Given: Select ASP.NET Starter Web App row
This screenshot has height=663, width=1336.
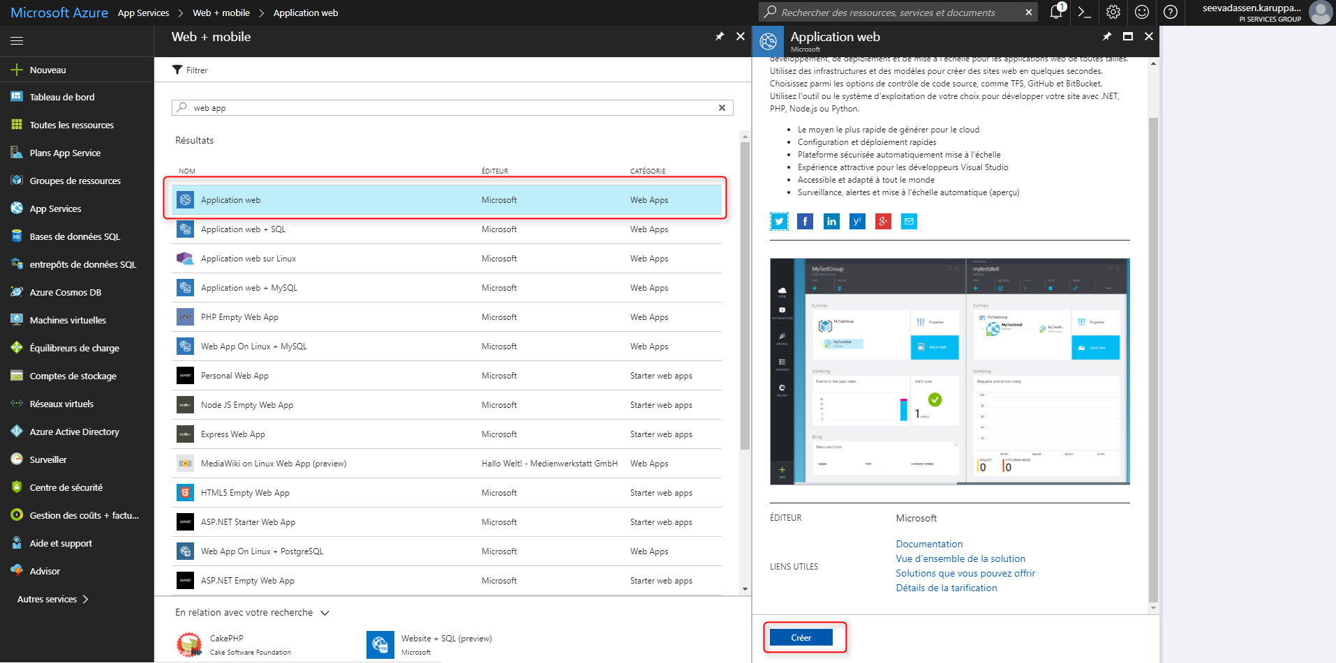Looking at the screenshot, I should pos(447,522).
